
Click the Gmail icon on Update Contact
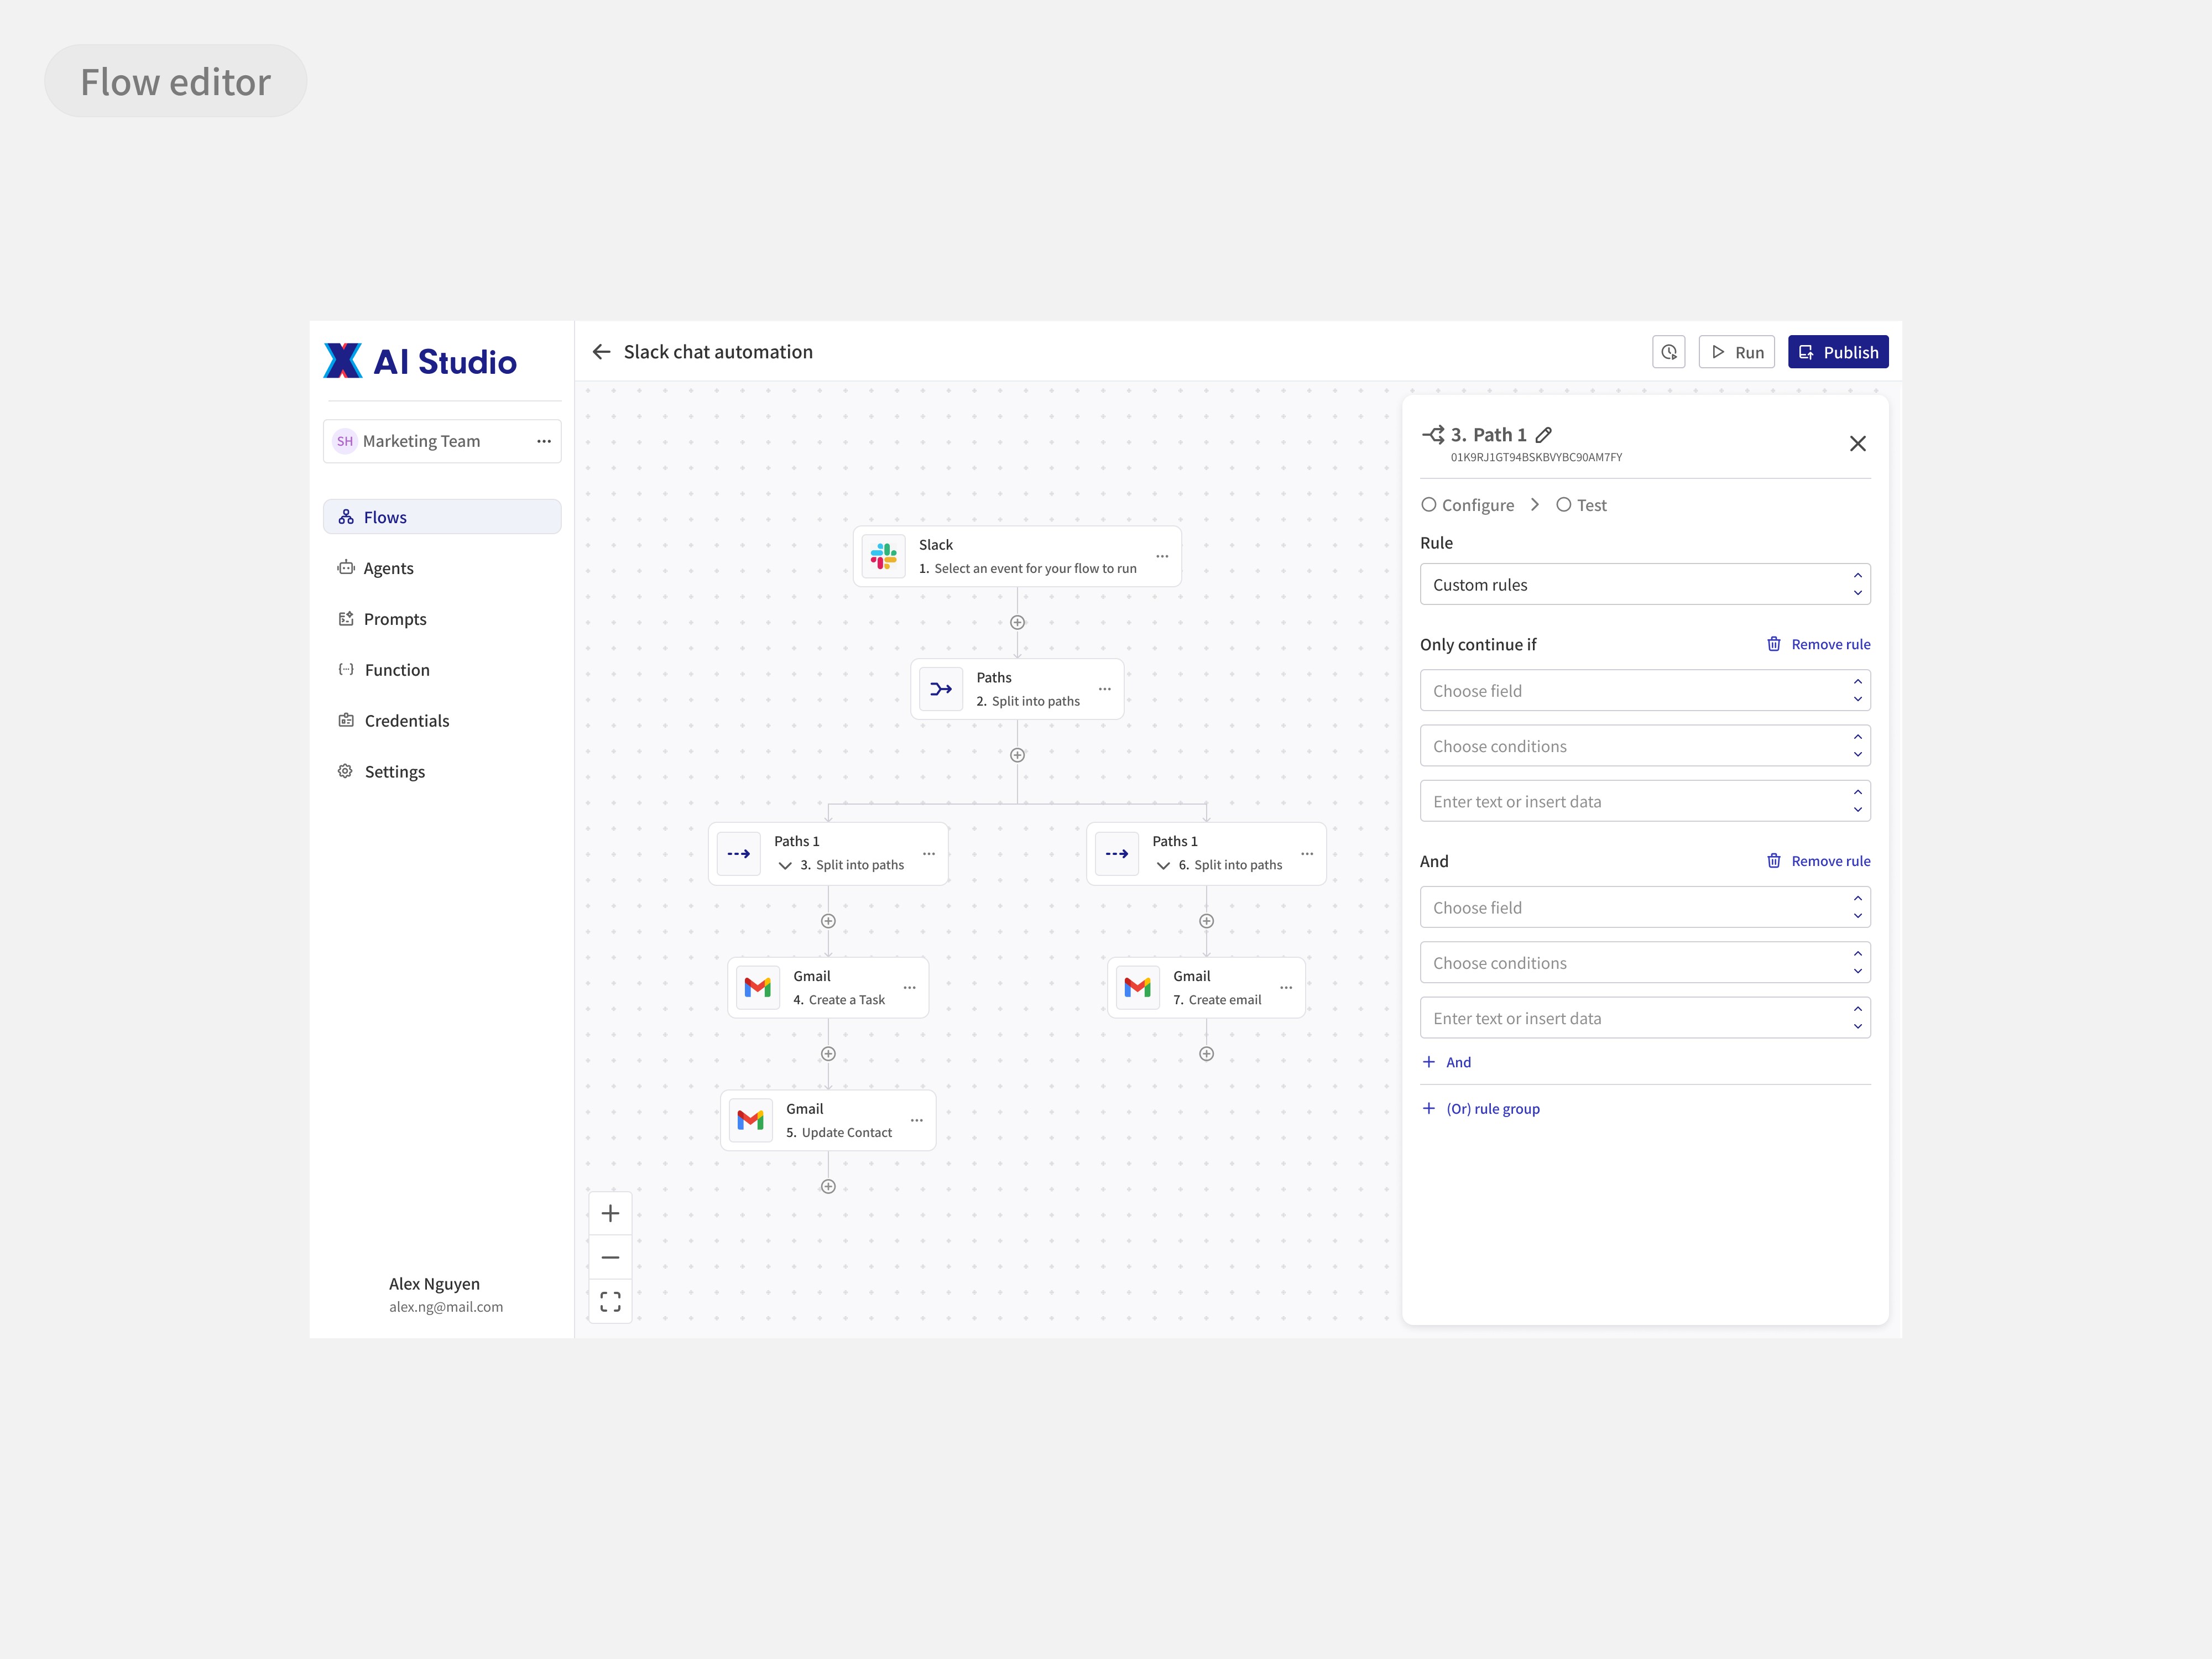(x=751, y=1120)
